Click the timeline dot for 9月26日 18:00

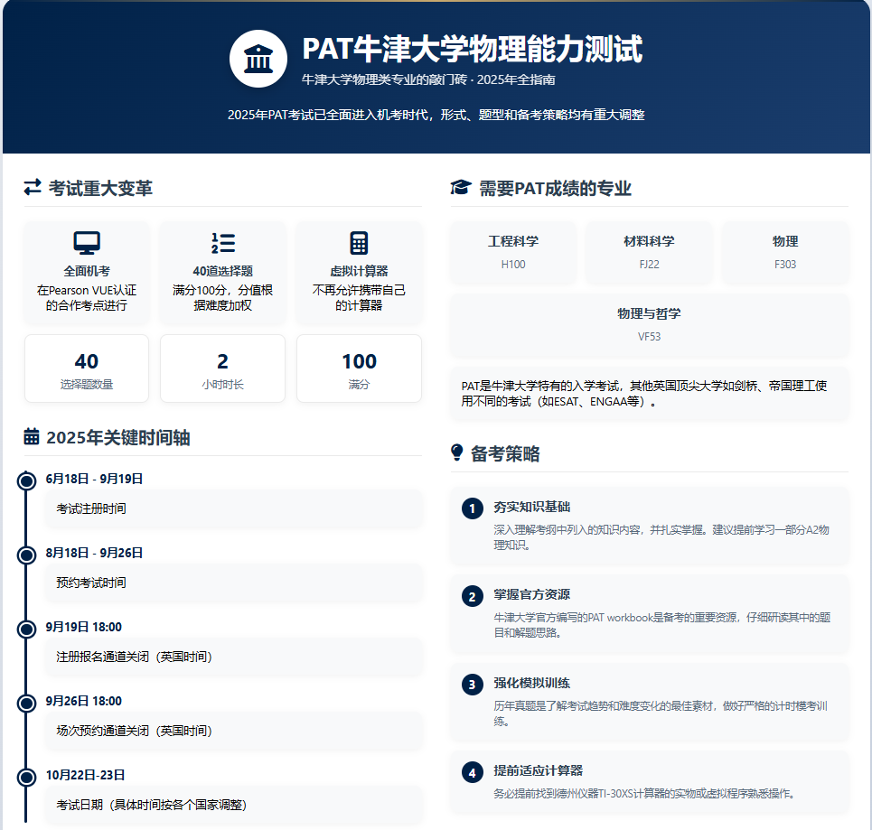[26, 703]
